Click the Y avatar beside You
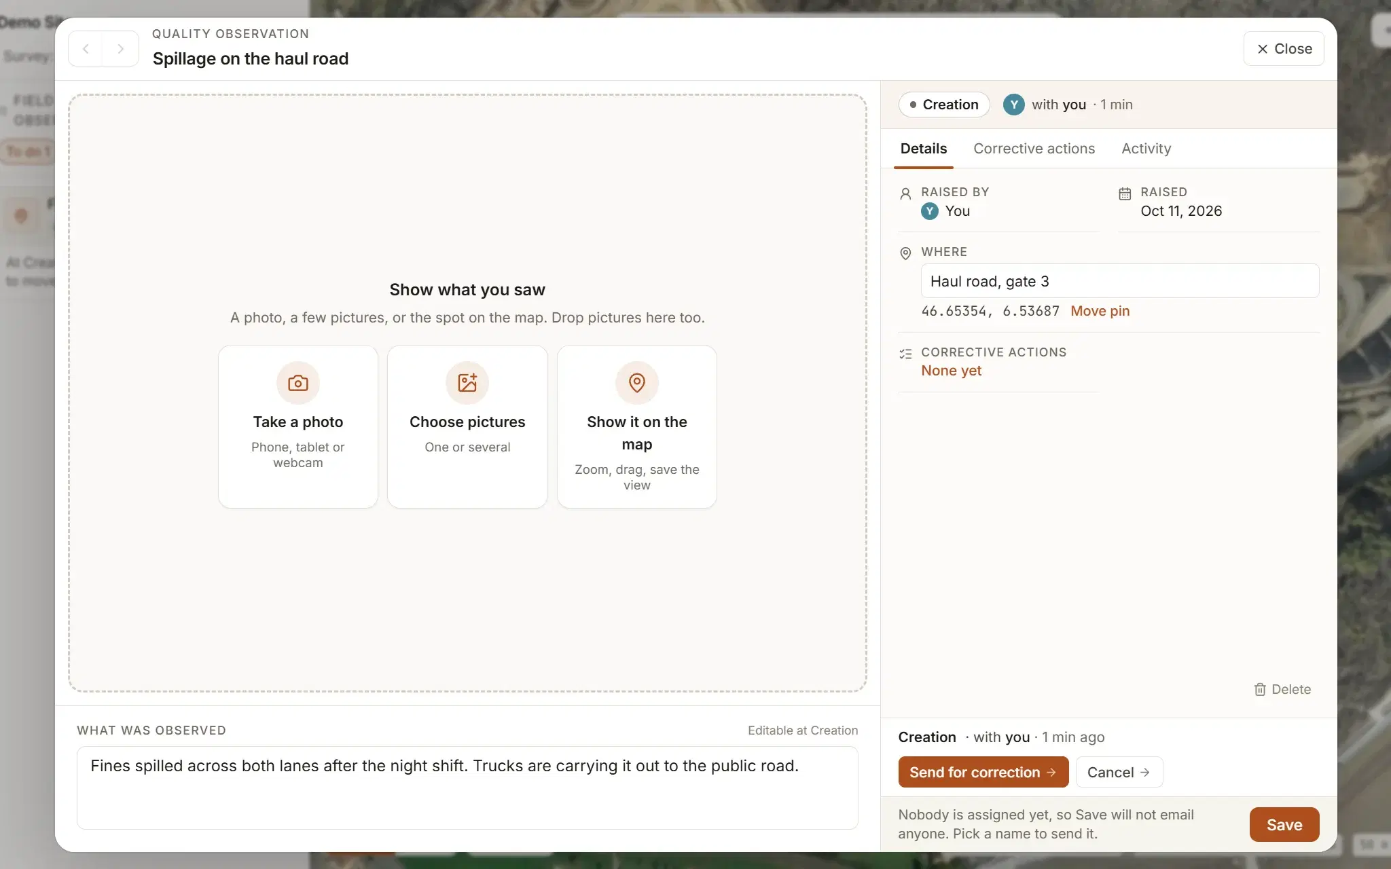 click(930, 211)
